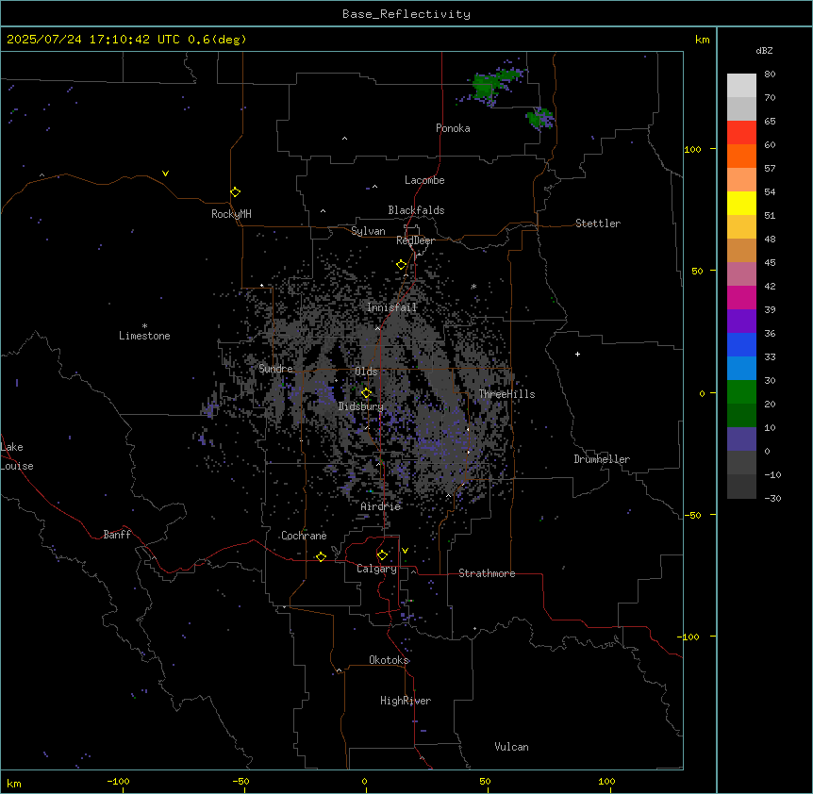Click the yellow marker near Olds

(x=366, y=392)
